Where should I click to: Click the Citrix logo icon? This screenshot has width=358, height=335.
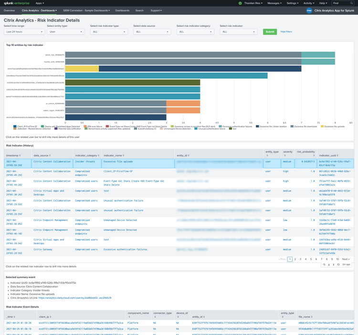tap(309, 10)
